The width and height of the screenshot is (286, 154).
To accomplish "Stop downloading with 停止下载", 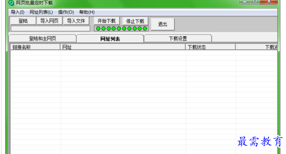I will point(135,21).
